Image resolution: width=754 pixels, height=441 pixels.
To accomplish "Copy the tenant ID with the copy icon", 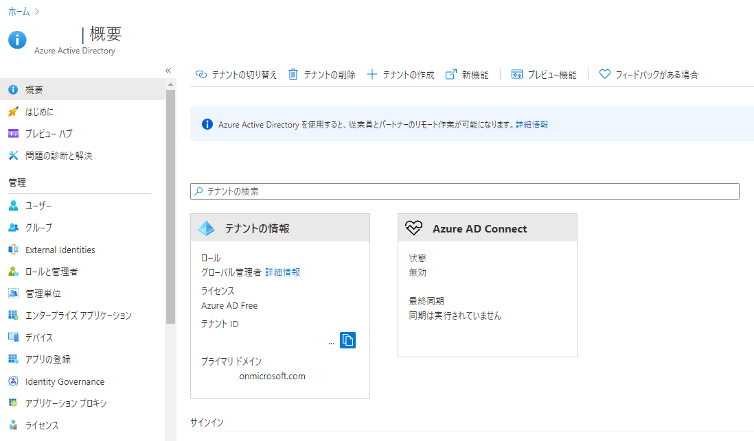I will tap(347, 340).
